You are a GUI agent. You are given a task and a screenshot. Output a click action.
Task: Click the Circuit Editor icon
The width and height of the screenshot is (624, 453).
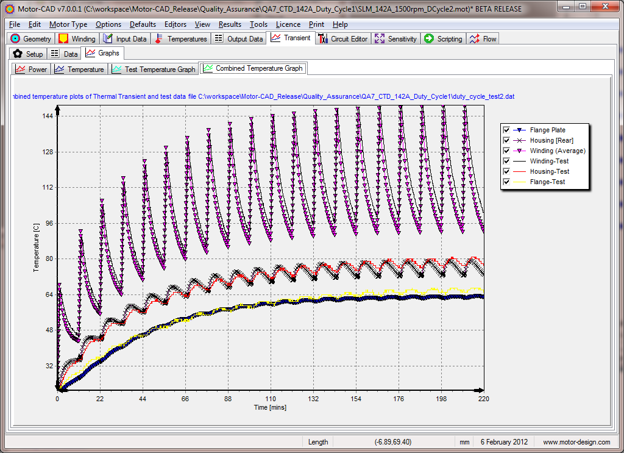point(323,38)
